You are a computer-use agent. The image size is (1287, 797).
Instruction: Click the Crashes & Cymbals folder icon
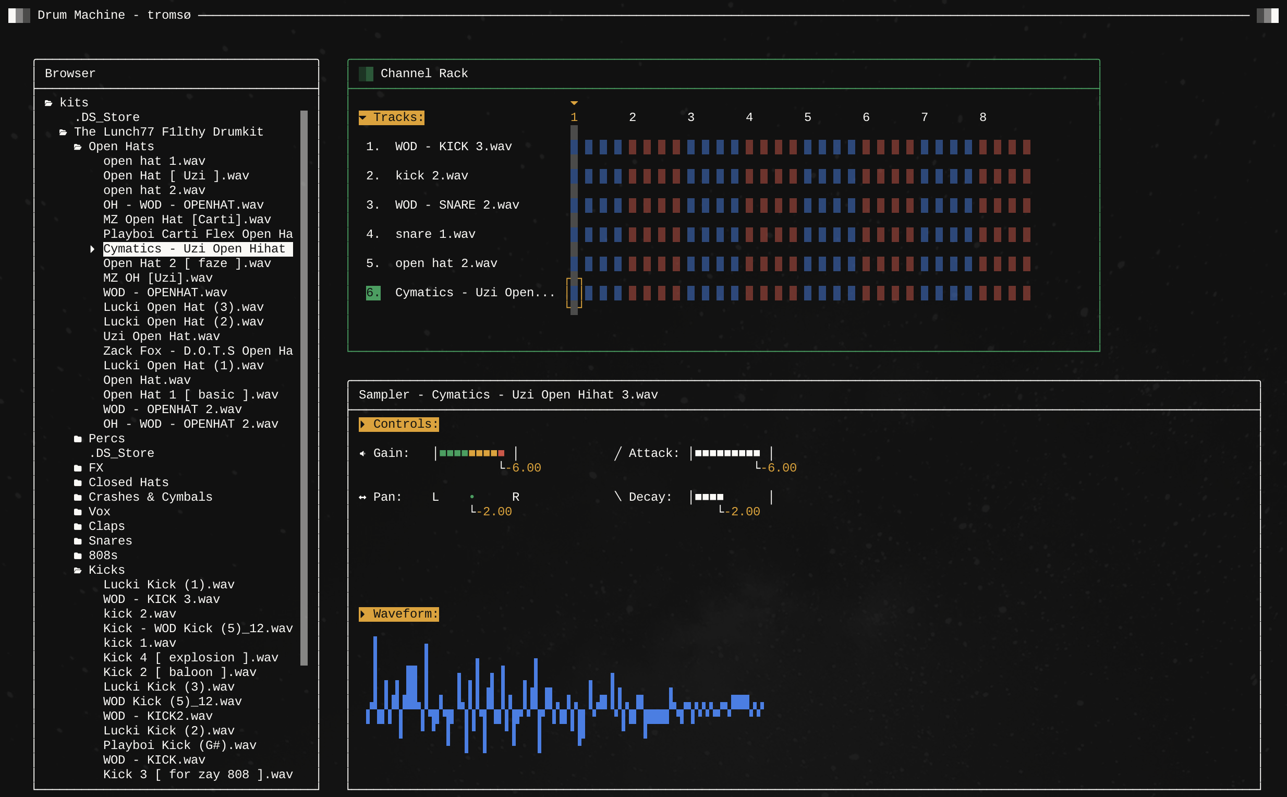[78, 497]
